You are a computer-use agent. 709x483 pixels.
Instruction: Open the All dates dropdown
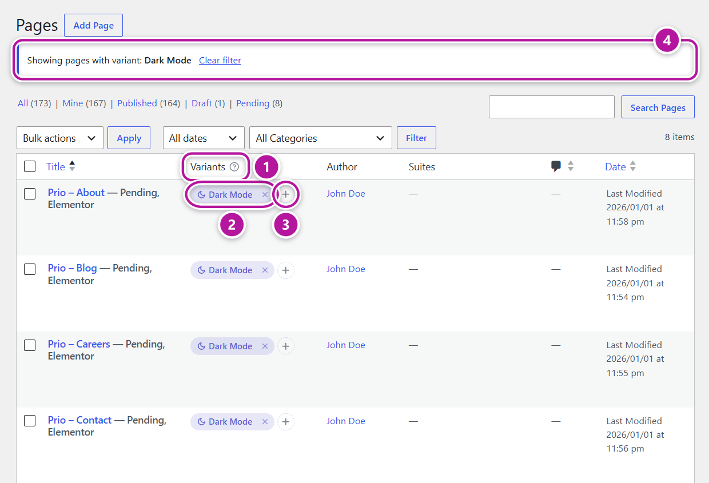204,138
